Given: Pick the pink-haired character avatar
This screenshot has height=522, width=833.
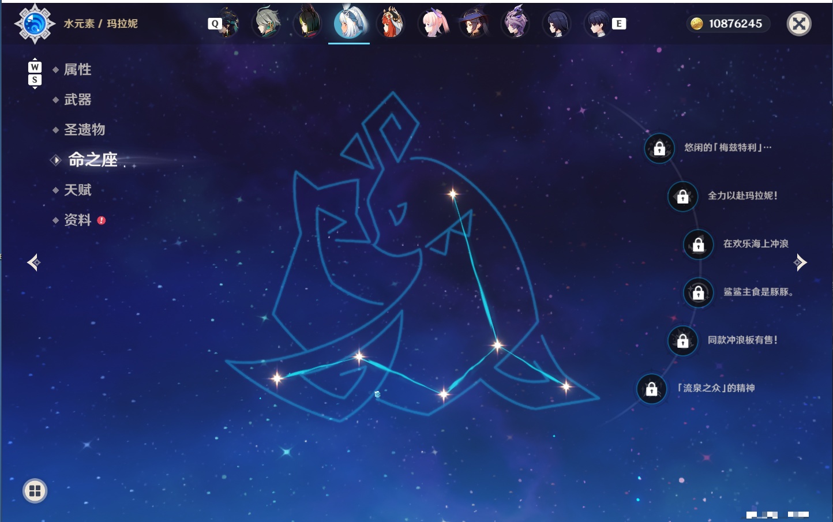Looking at the screenshot, I should pos(433,23).
